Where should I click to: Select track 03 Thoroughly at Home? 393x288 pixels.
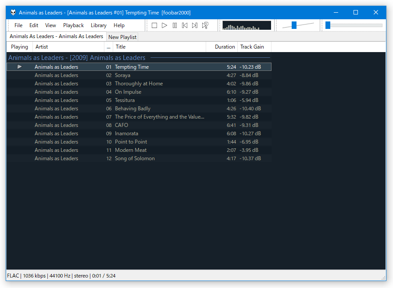click(x=139, y=84)
